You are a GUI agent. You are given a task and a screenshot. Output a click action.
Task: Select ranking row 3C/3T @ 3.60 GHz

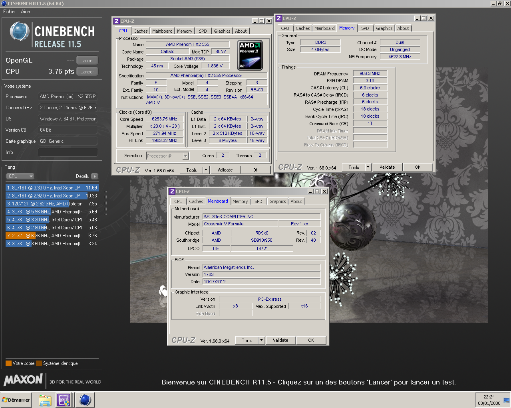52,244
